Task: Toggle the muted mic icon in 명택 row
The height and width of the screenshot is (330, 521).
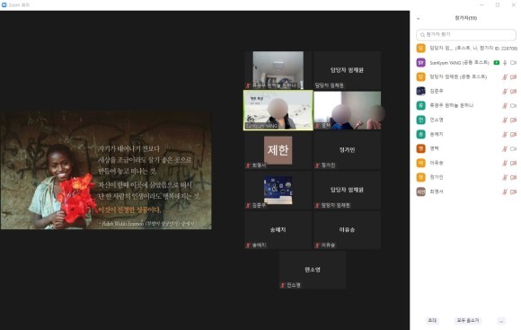Action: click(x=505, y=148)
